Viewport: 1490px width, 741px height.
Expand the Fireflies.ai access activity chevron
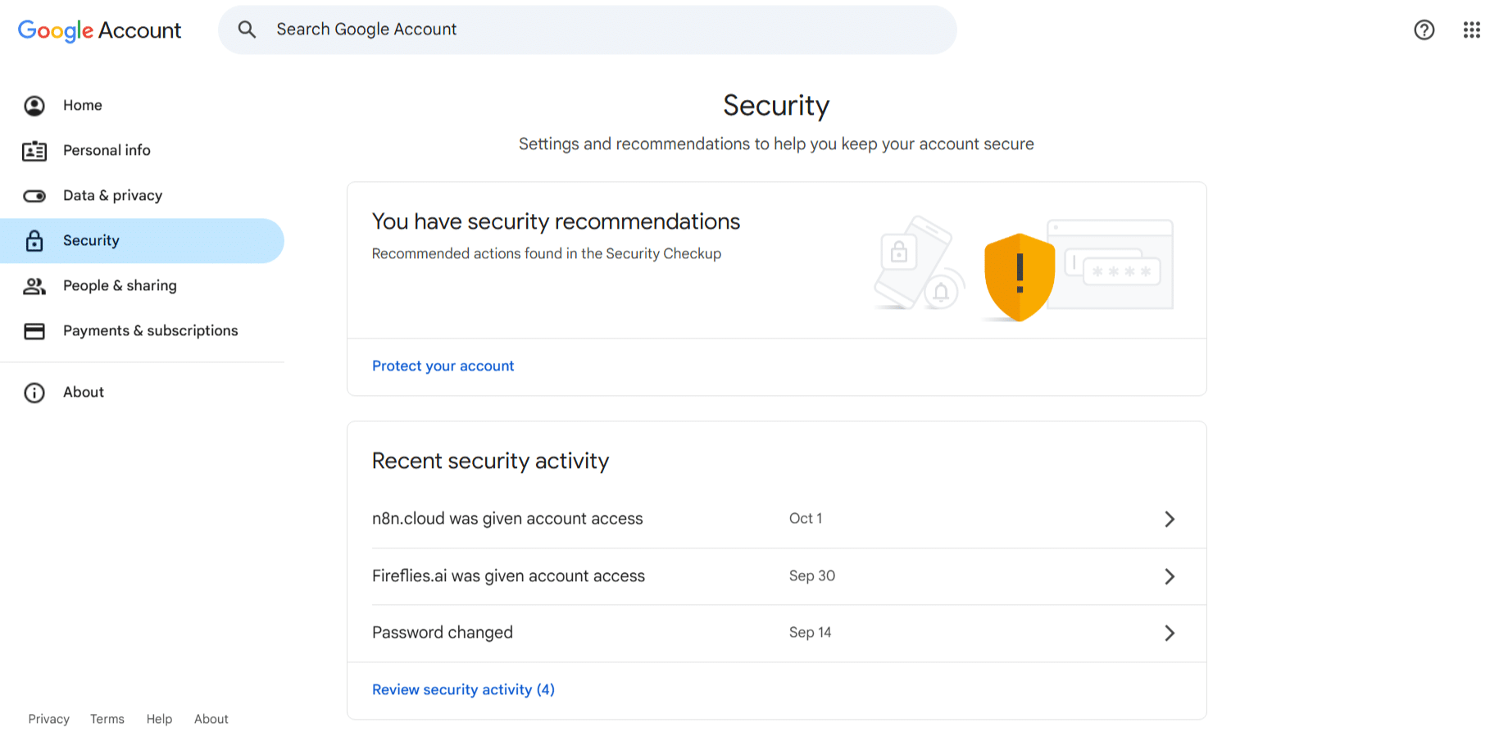click(1170, 576)
